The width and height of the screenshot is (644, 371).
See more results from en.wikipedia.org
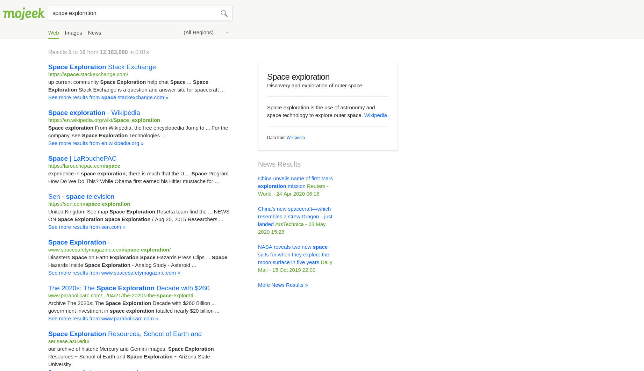tap(96, 143)
